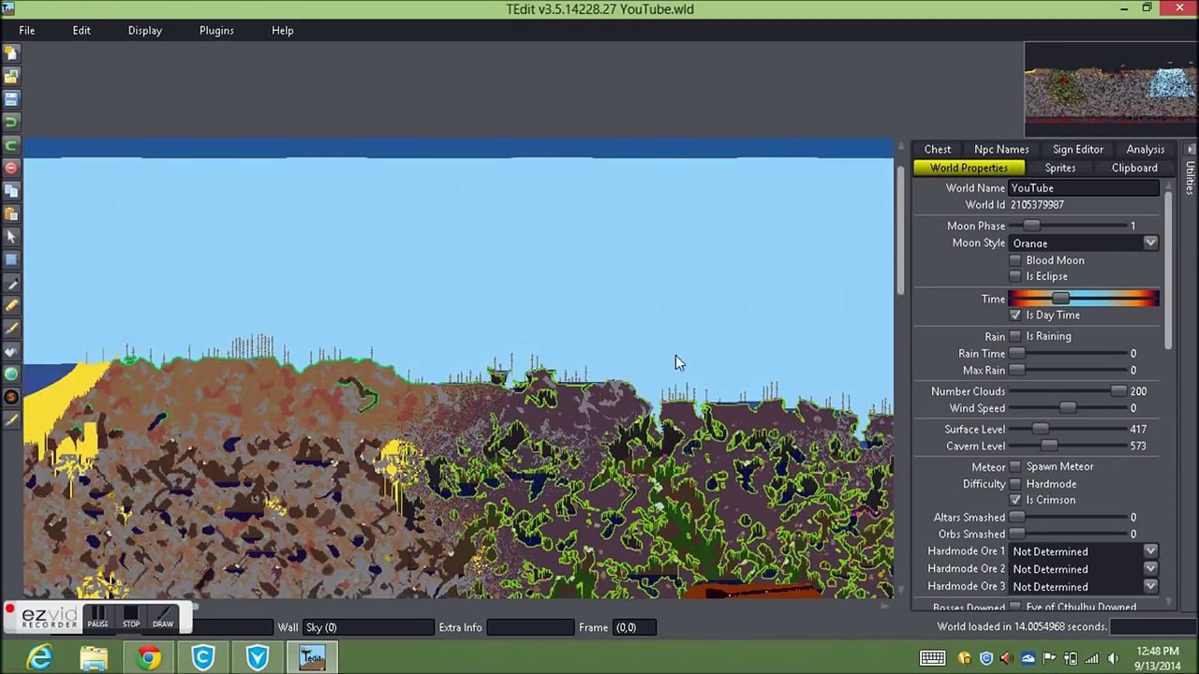Enable the Blood Moon checkbox
The width and height of the screenshot is (1199, 674).
coord(1015,260)
